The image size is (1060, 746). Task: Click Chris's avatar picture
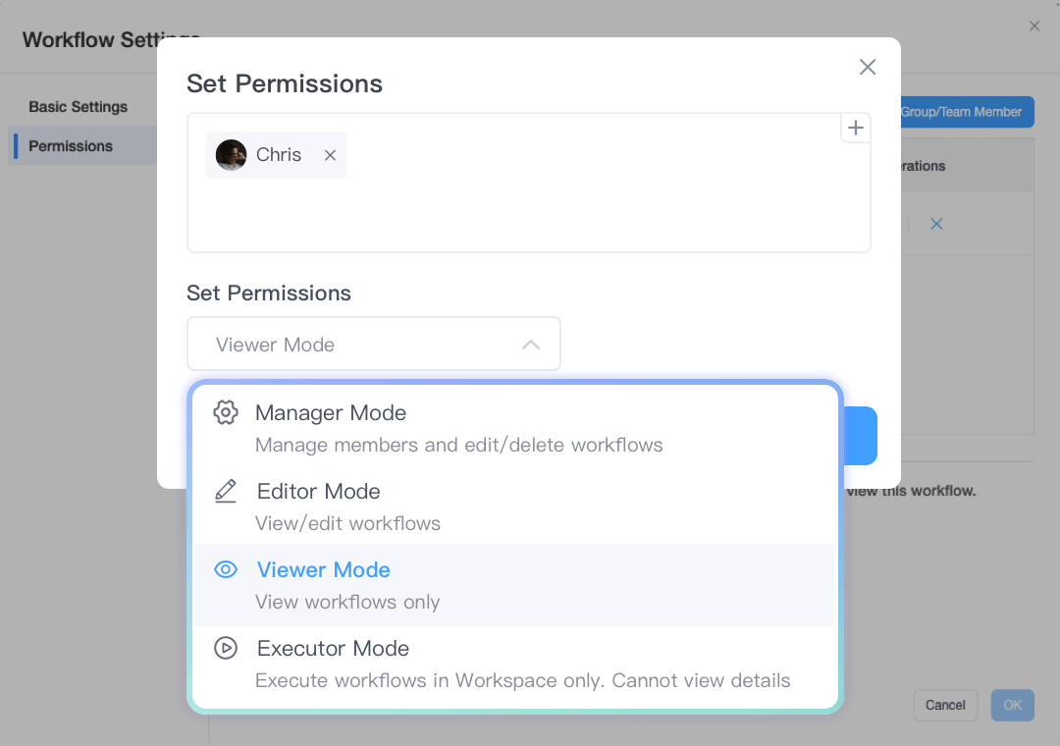(x=232, y=155)
